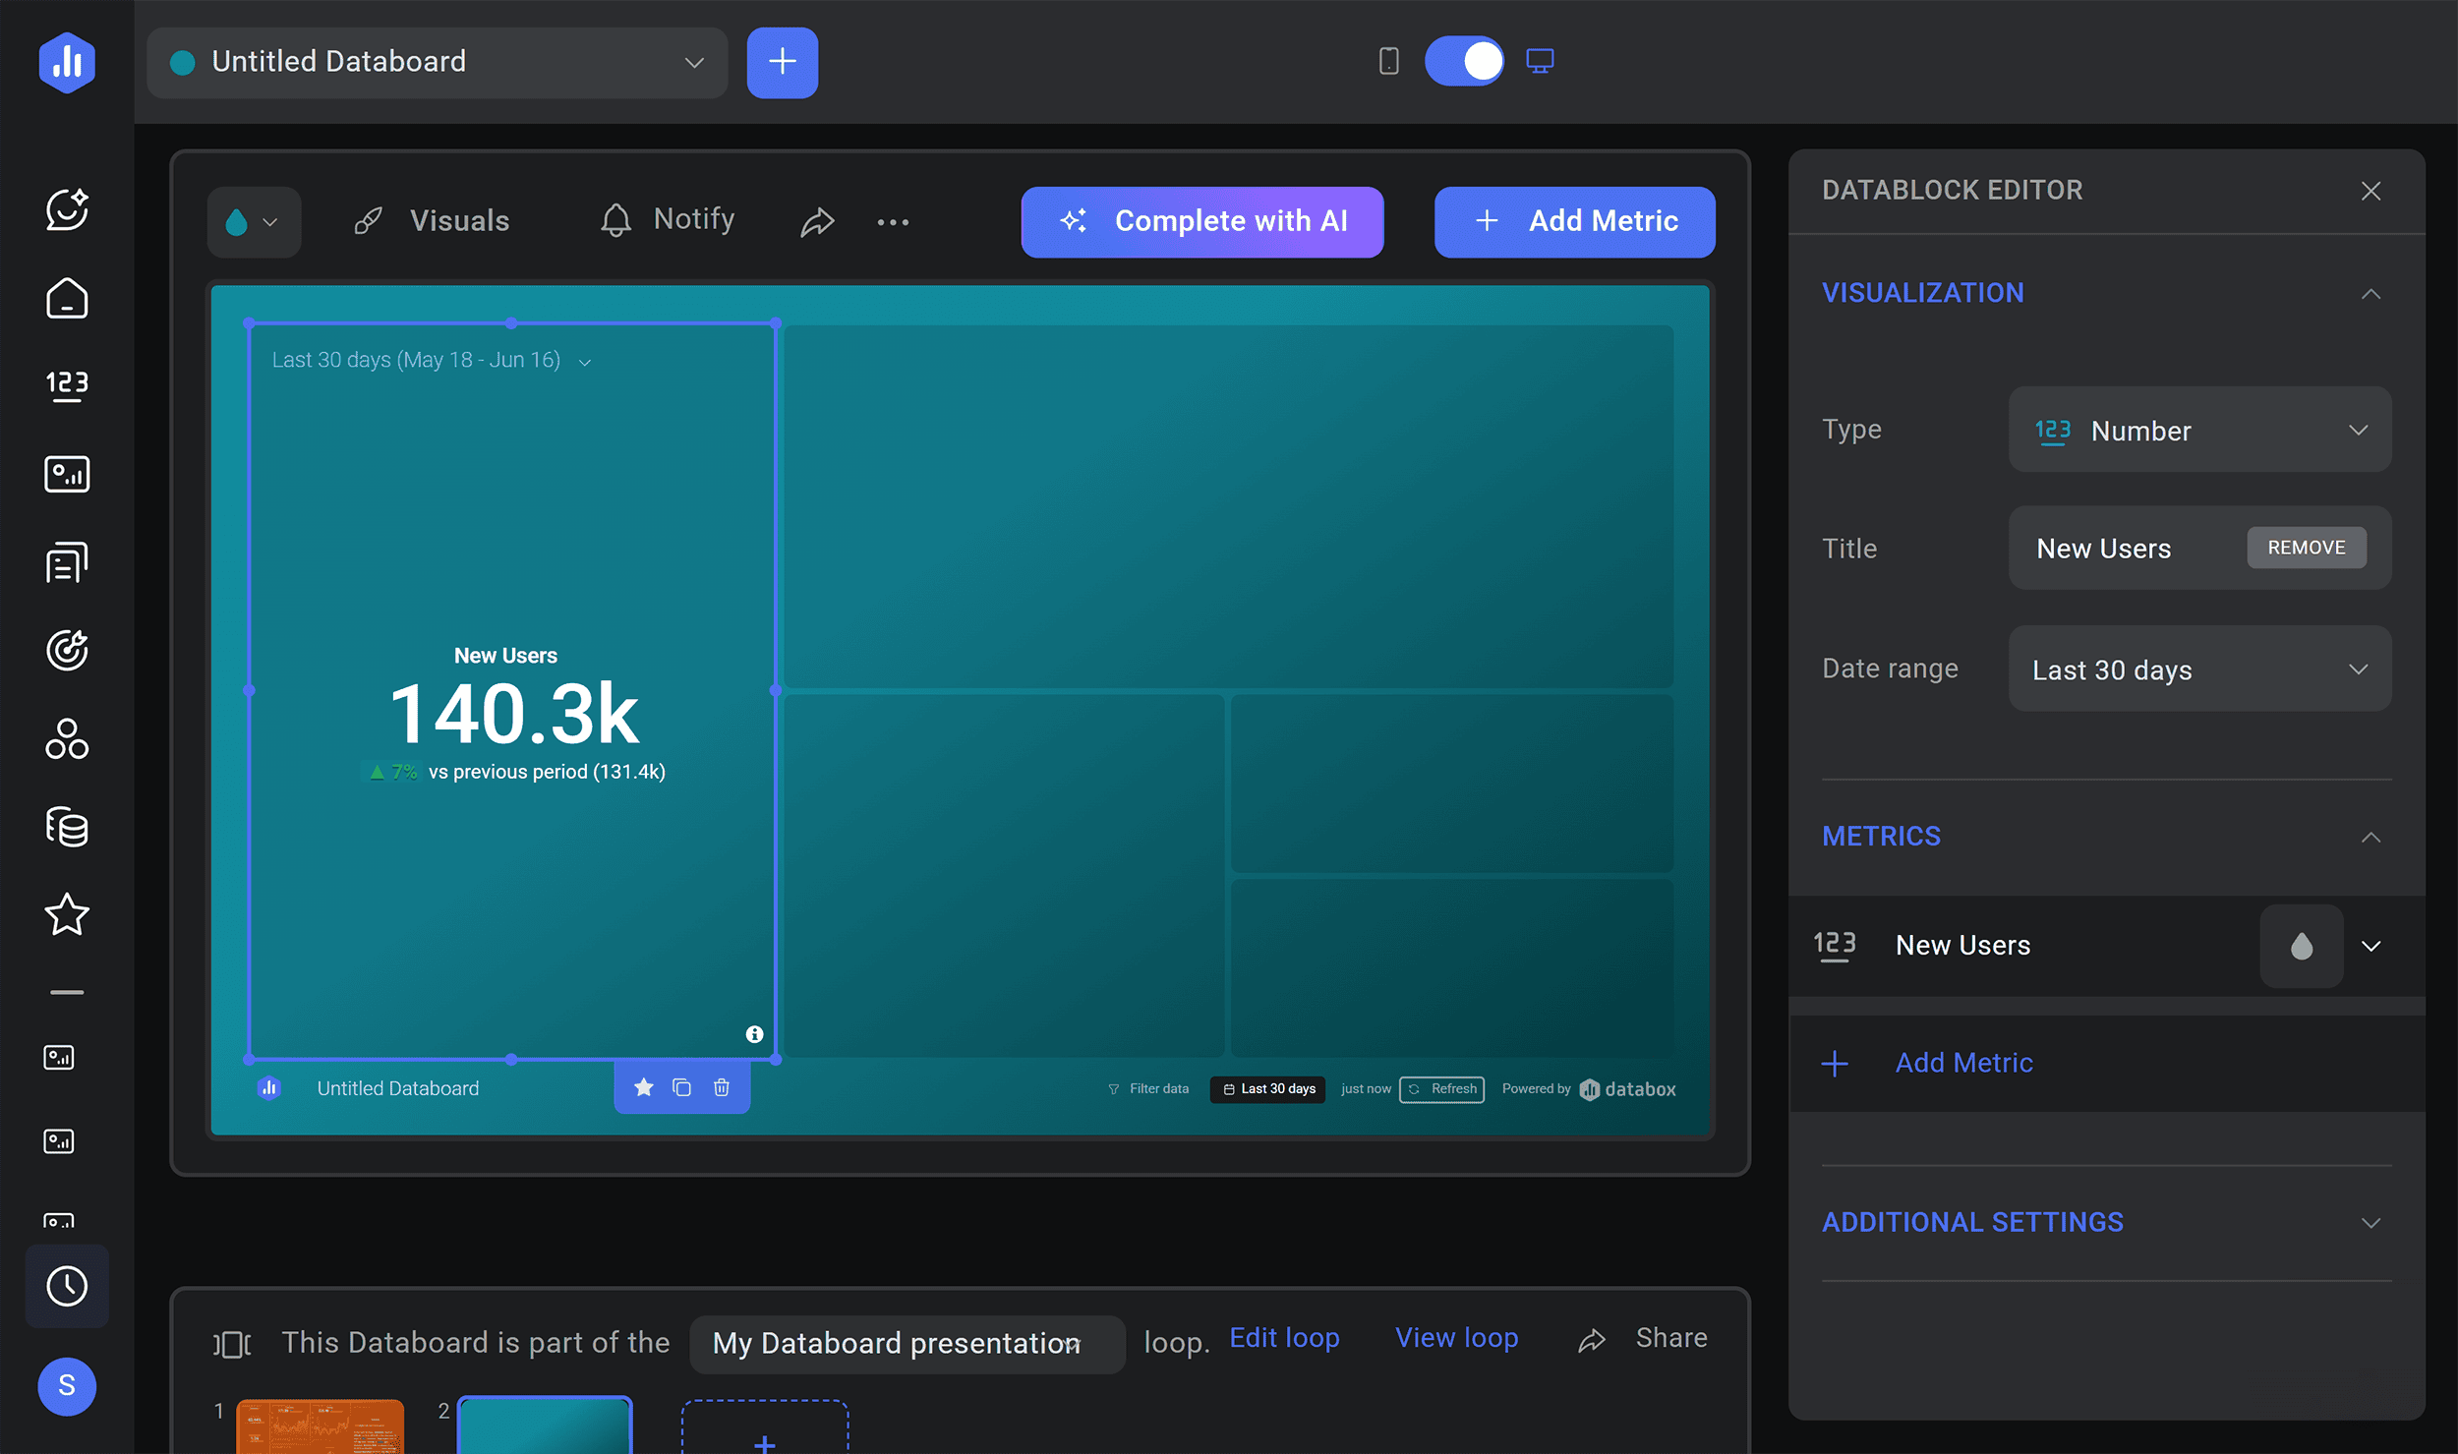Collapse the Metrics section
The width and height of the screenshot is (2458, 1454).
[x=2370, y=838]
